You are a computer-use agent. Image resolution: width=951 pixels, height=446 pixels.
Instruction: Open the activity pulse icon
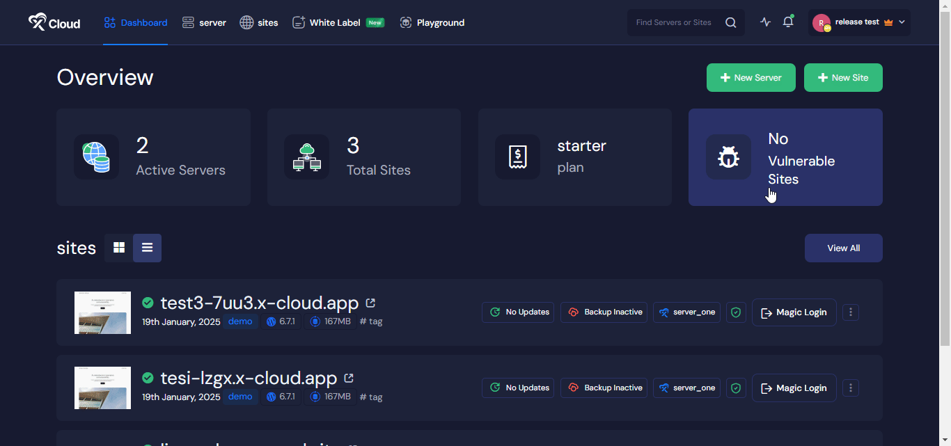coord(766,22)
